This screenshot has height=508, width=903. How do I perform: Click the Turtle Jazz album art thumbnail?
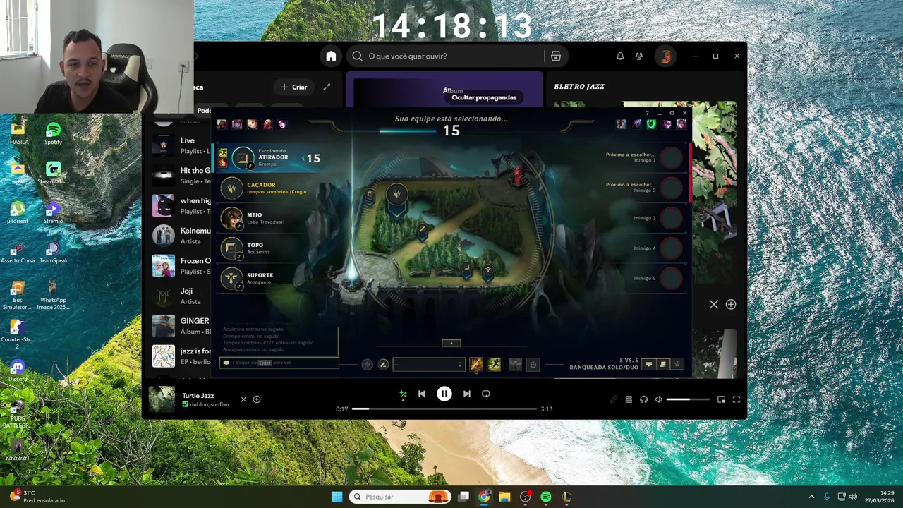(162, 399)
